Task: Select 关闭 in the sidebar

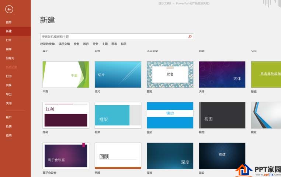Action: click(x=8, y=103)
